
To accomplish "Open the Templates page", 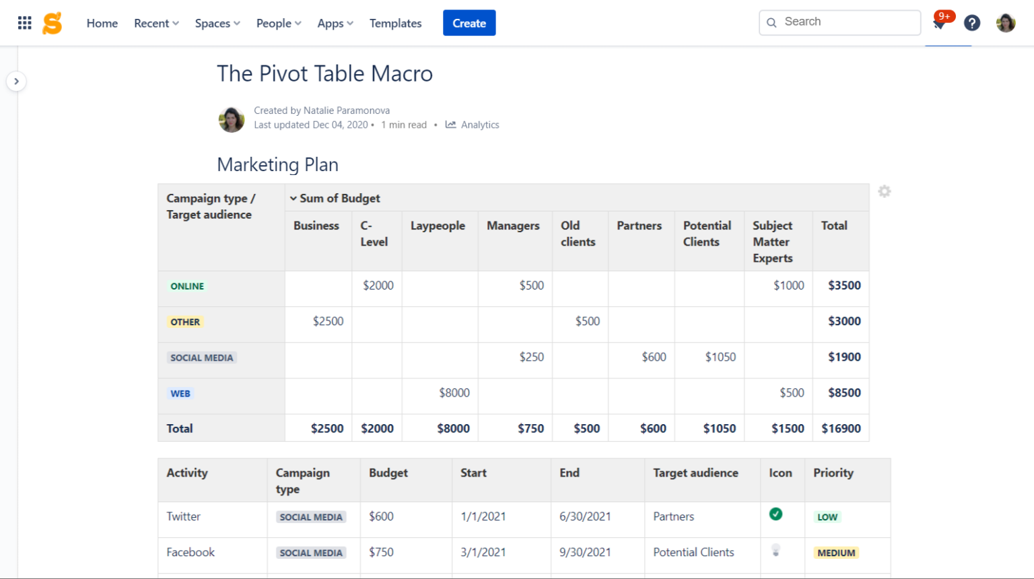I will tap(395, 22).
